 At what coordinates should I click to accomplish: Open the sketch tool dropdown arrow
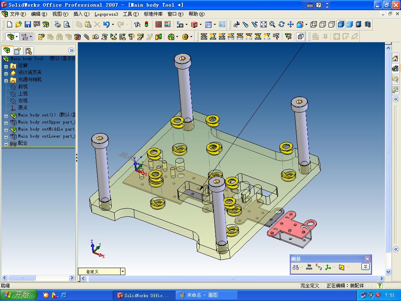[x=31, y=37]
